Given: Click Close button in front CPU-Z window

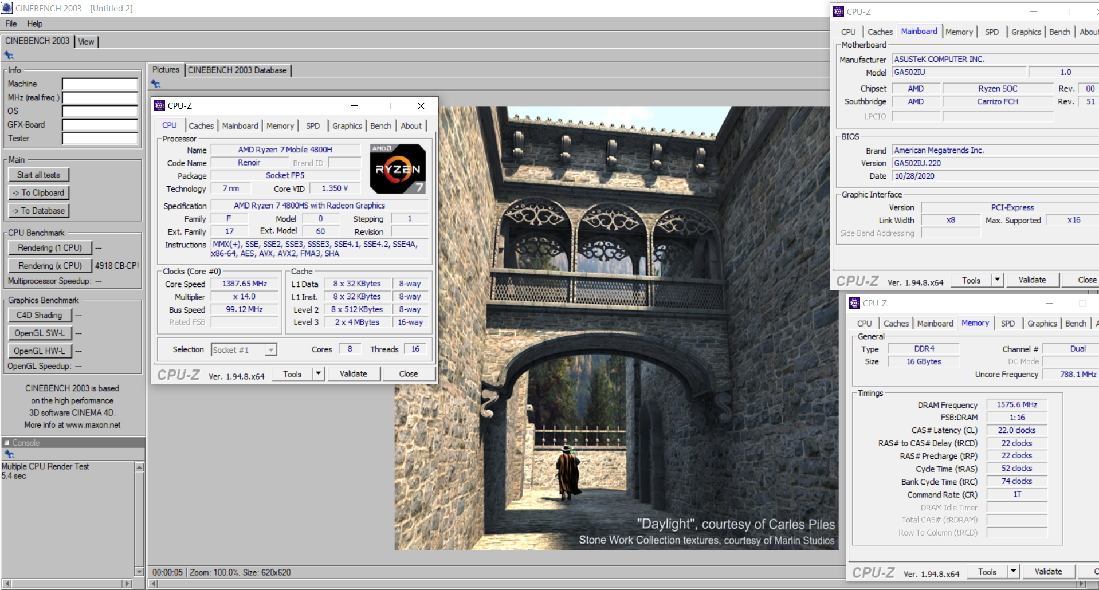Looking at the screenshot, I should [x=408, y=374].
